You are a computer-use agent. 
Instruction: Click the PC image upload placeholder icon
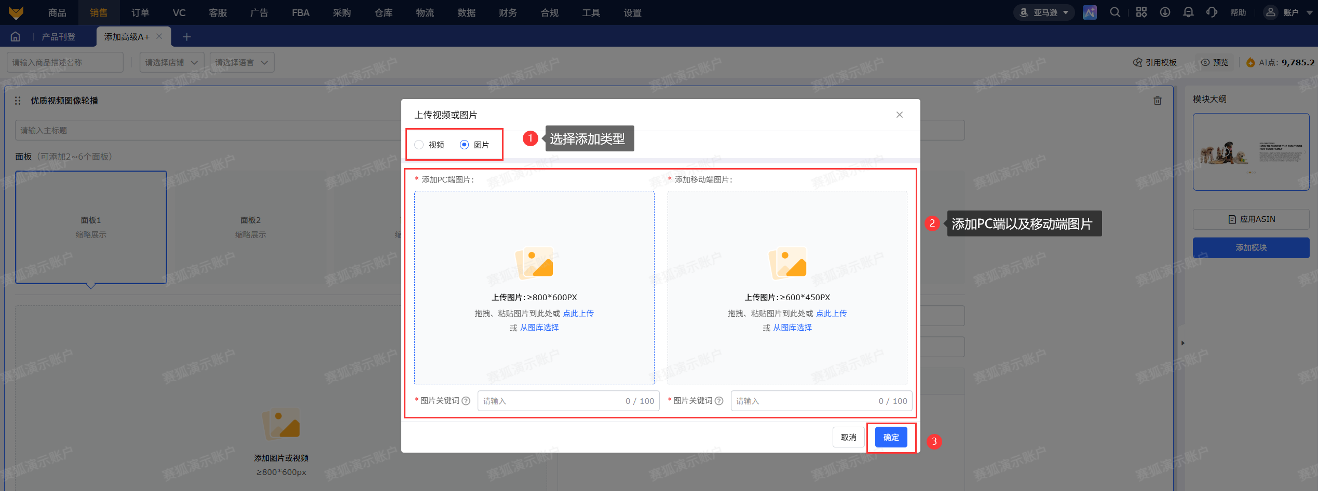click(x=534, y=262)
